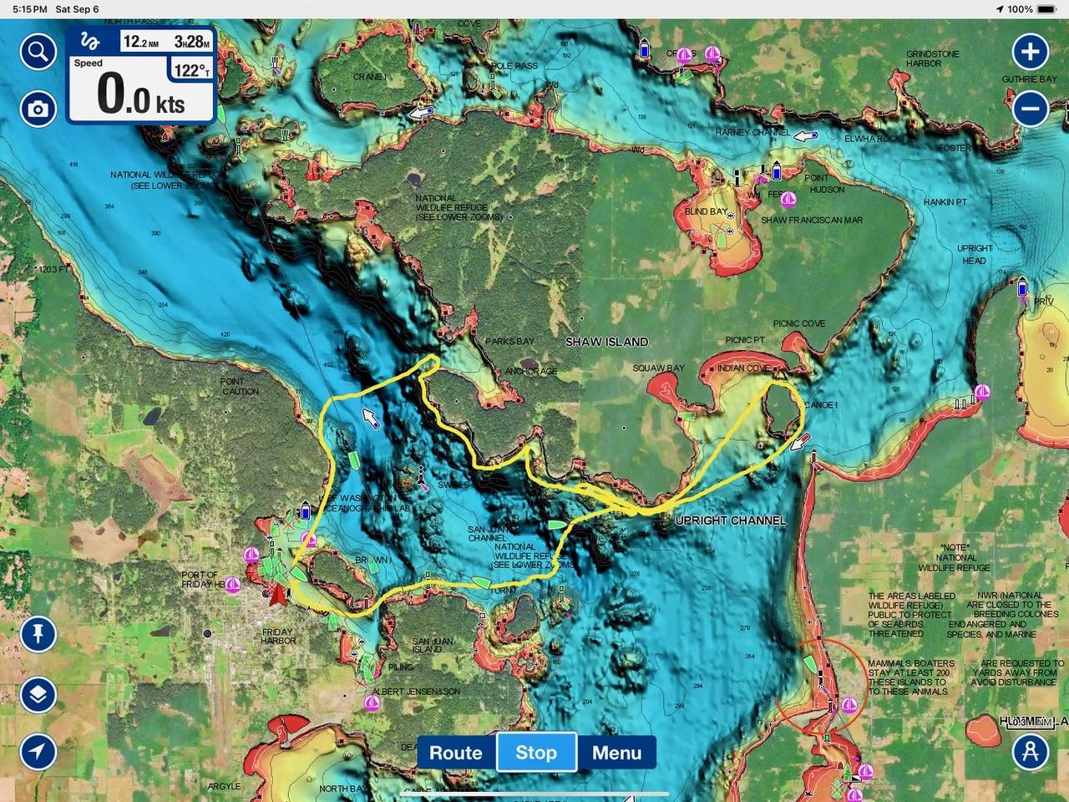The width and height of the screenshot is (1069, 802).
Task: Tap the PARKS BAY label
Action: [x=509, y=342]
